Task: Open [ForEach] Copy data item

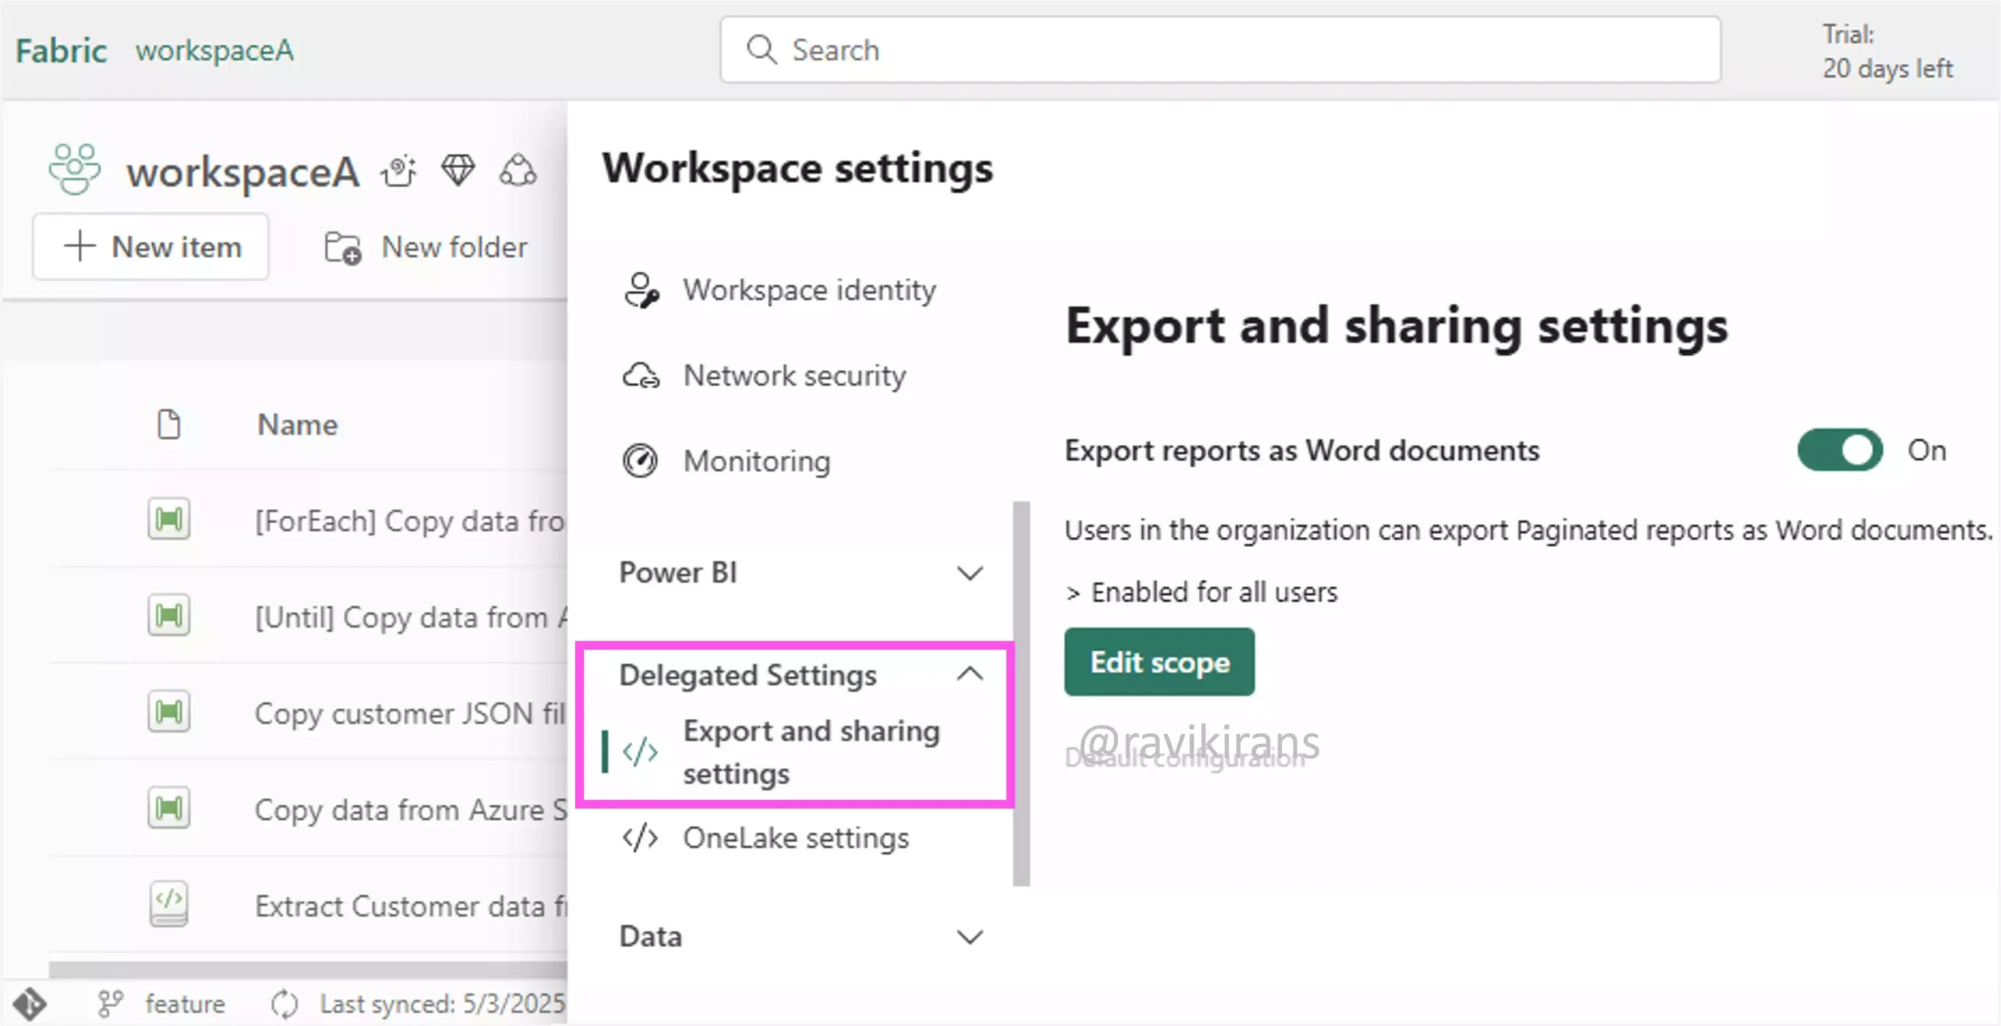Action: click(x=410, y=520)
